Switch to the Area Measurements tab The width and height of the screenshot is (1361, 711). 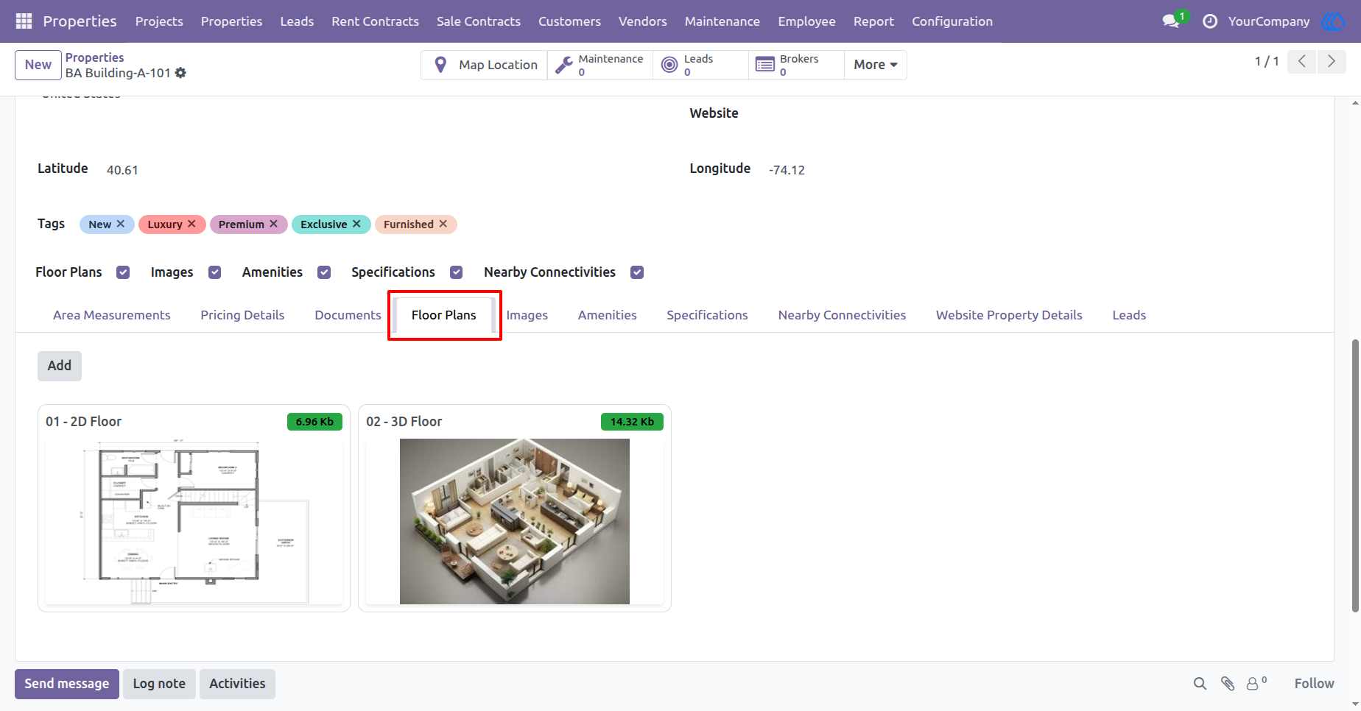[x=111, y=315]
